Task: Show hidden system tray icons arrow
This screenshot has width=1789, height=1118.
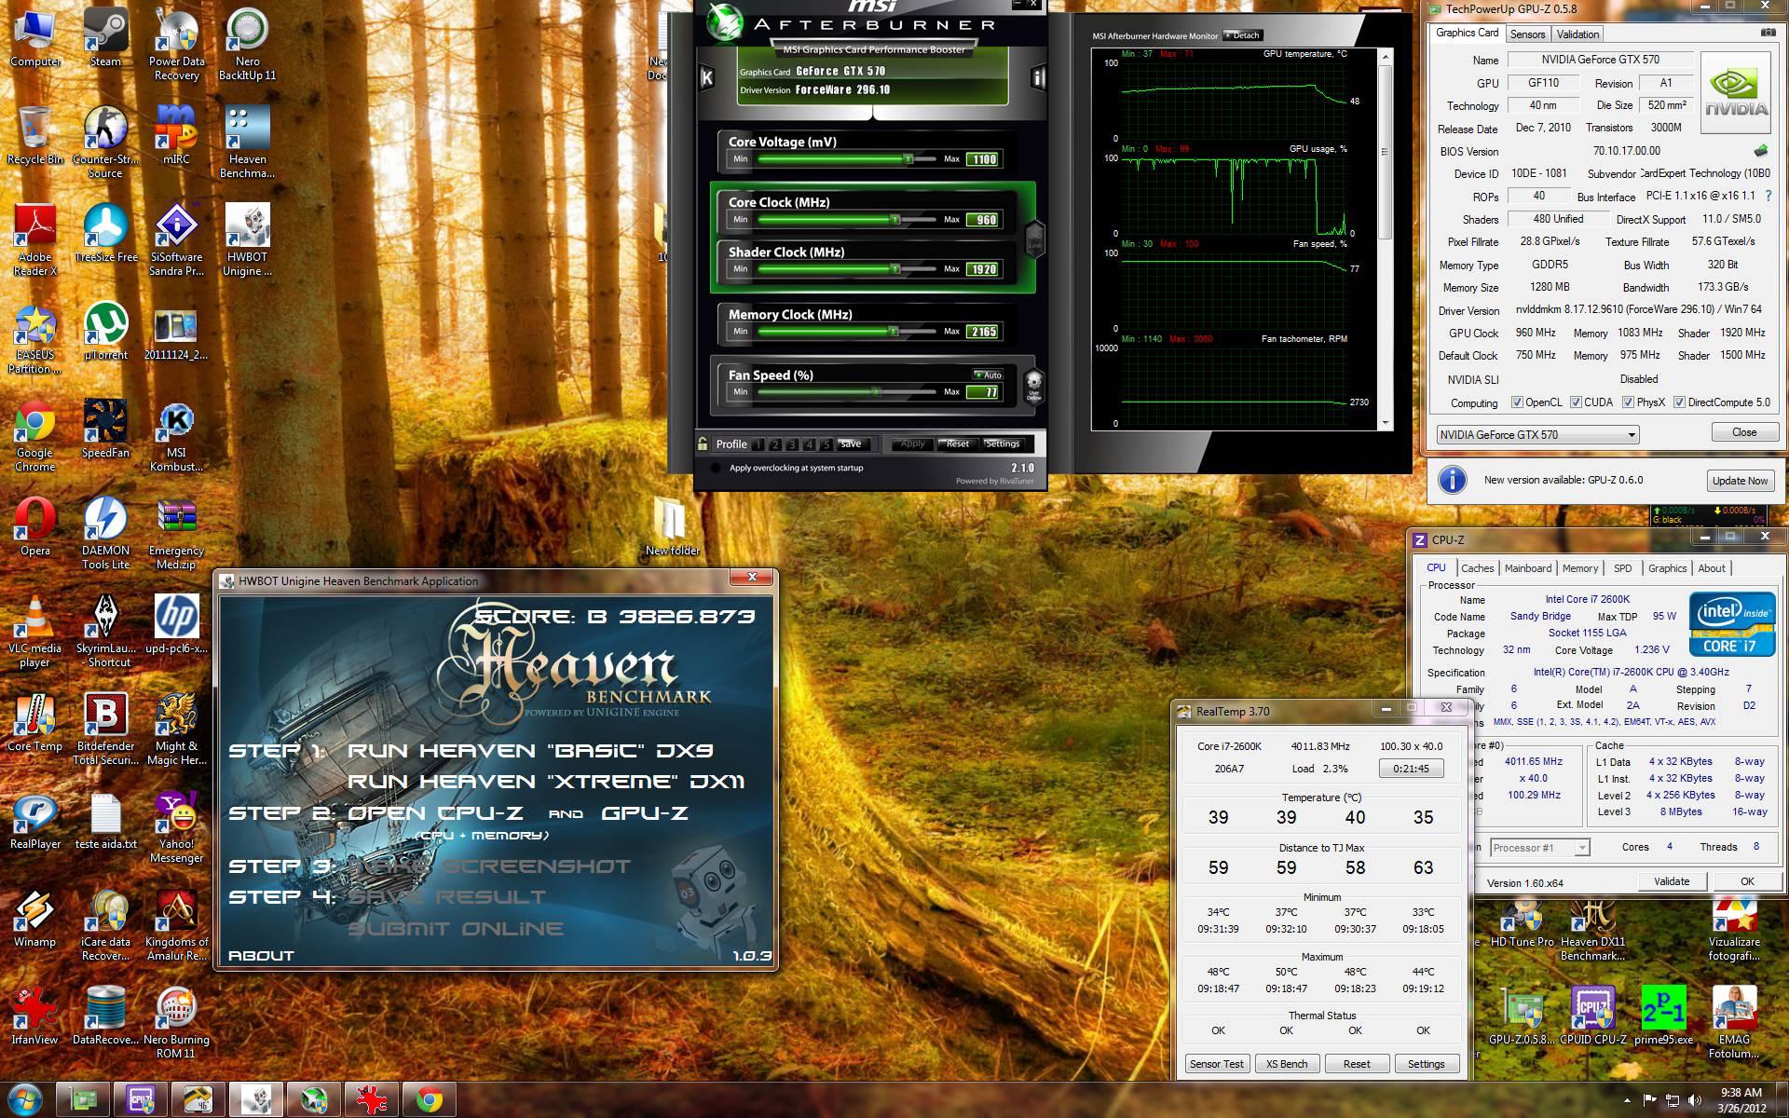Action: click(x=1627, y=1101)
